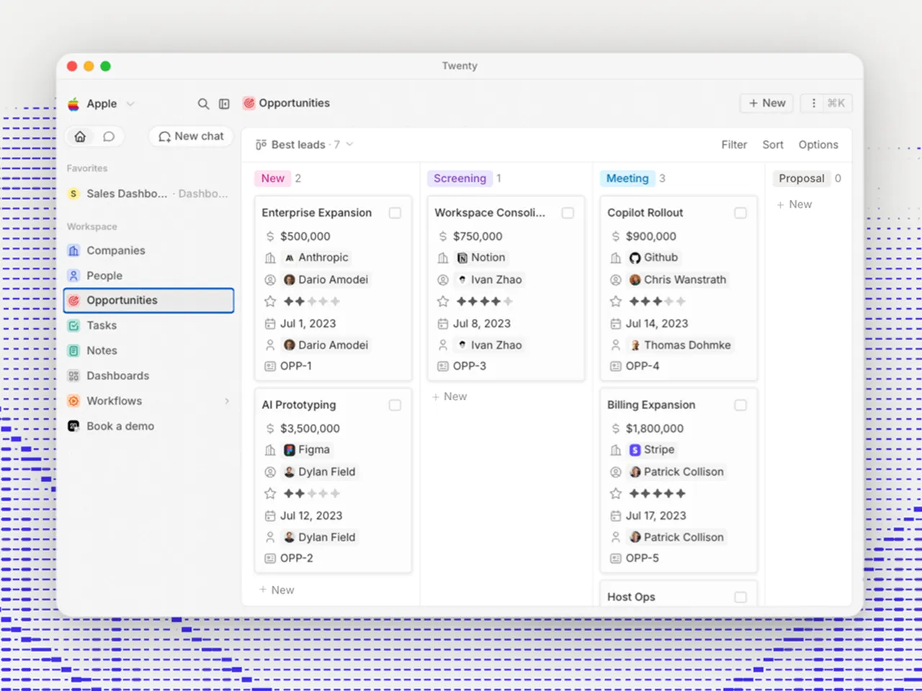
Task: Open People in the sidebar
Action: click(149, 276)
